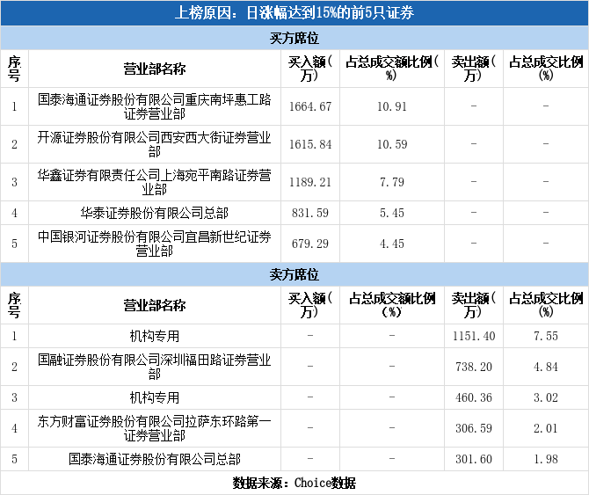Click 占总成交比例(%) header in seller table

546,305
